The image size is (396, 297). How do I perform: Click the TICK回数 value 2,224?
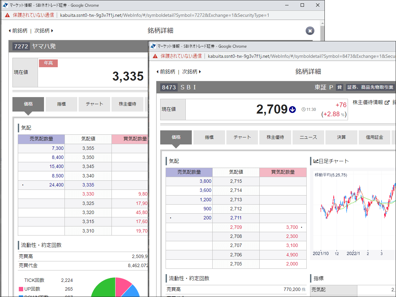click(67, 280)
